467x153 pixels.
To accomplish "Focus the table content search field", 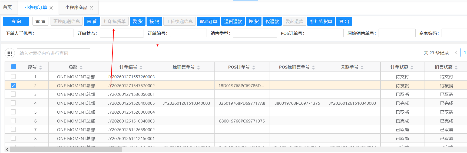I will [x=54, y=53].
